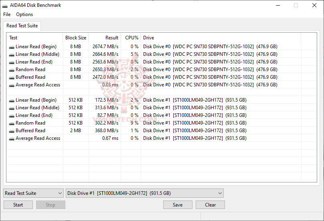Open the Disk Drive #1 selection dropdown
This screenshot has width=324, height=221.
(x=145, y=193)
